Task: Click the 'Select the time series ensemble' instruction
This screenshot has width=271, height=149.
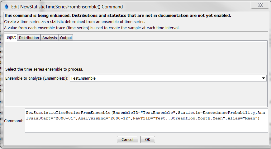Action: click(x=44, y=69)
